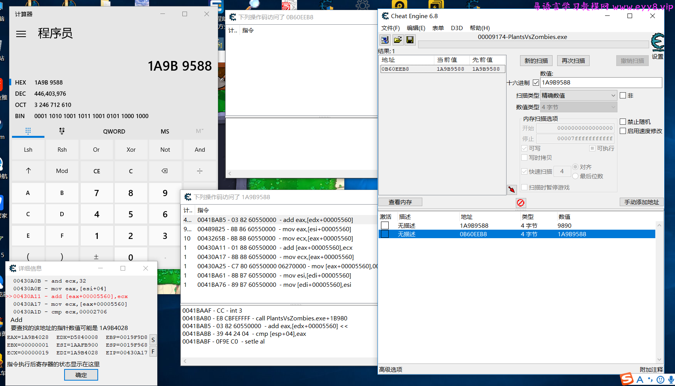This screenshot has width=675, height=386.
Task: Click 附加注释 at bottom right
Action: click(x=651, y=369)
